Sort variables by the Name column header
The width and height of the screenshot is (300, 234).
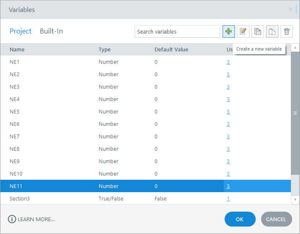(x=17, y=50)
